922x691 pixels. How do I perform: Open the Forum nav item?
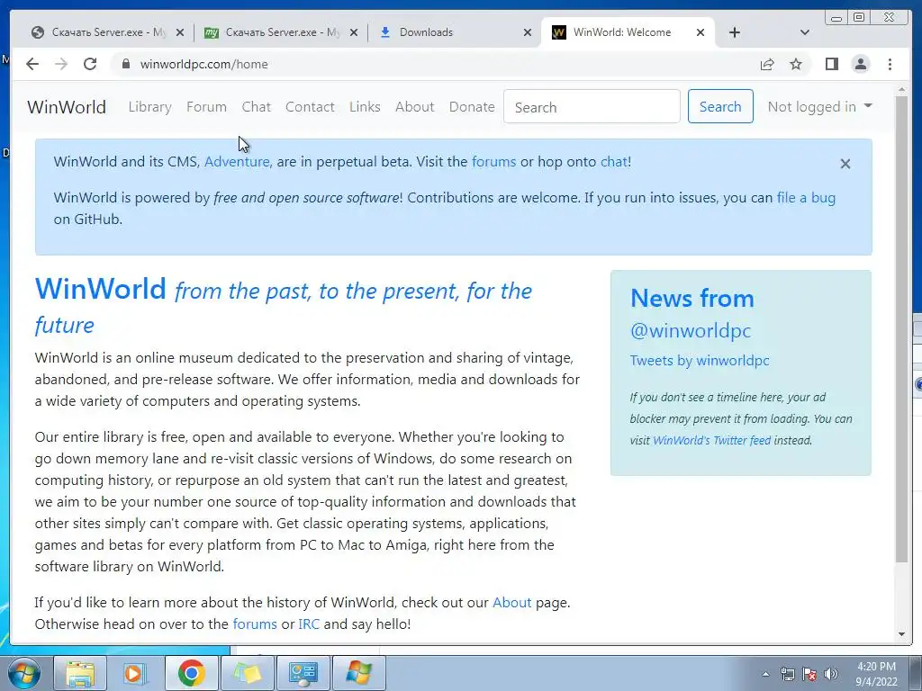[206, 106]
